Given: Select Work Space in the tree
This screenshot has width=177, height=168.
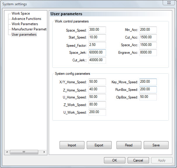Looking at the screenshot, I should point(20,13).
